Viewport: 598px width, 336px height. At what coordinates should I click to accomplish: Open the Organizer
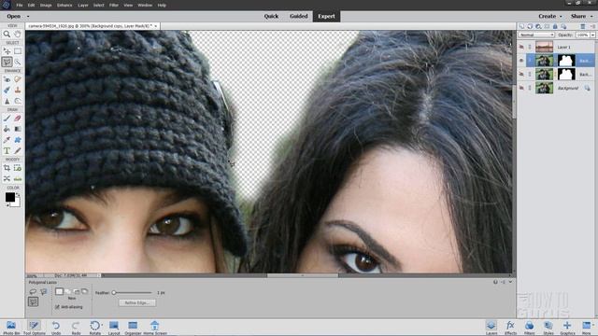[x=133, y=328]
